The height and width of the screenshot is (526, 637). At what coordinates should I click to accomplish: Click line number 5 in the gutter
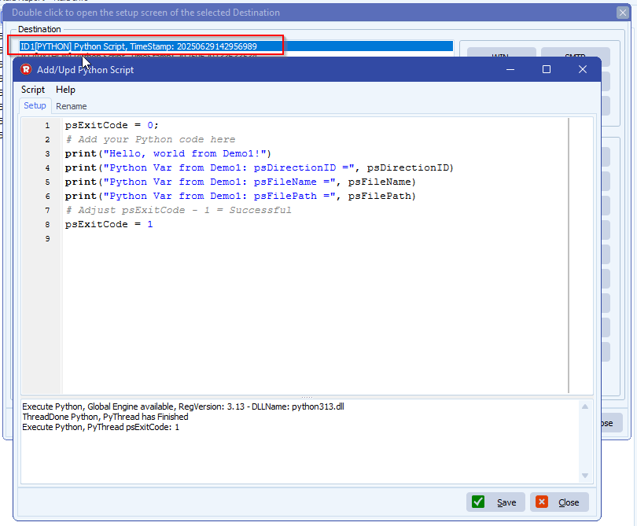point(47,182)
